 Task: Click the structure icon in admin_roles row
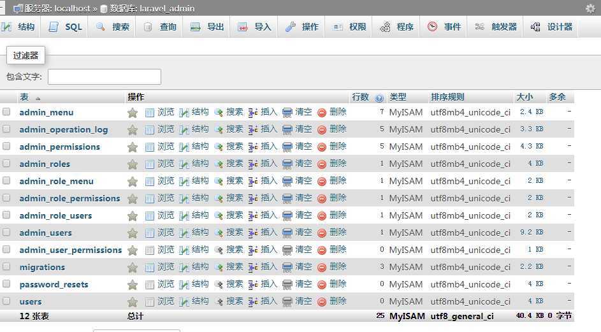[x=184, y=164]
